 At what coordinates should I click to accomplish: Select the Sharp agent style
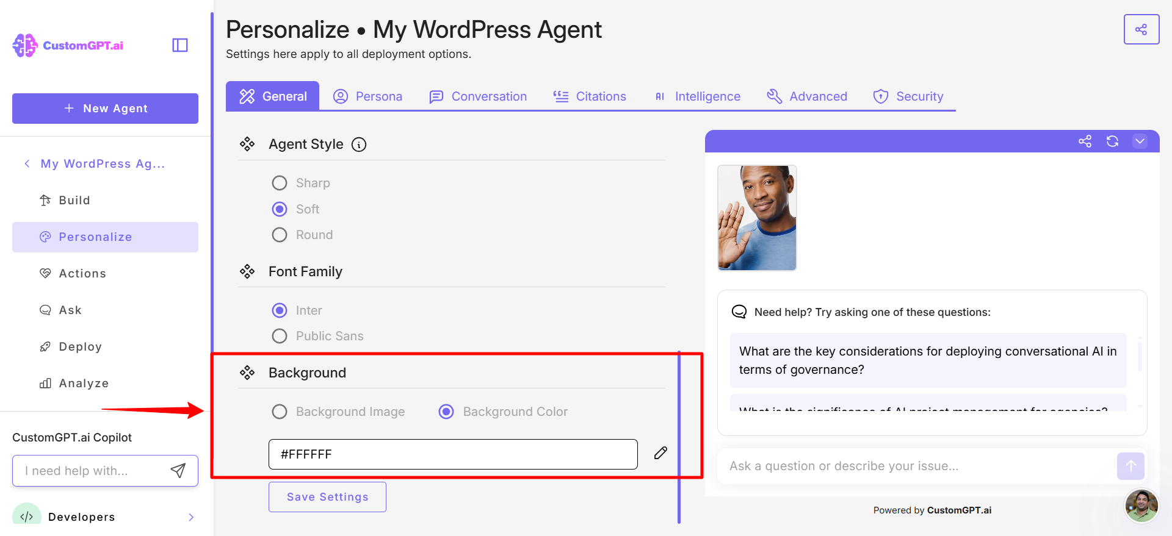[280, 183]
